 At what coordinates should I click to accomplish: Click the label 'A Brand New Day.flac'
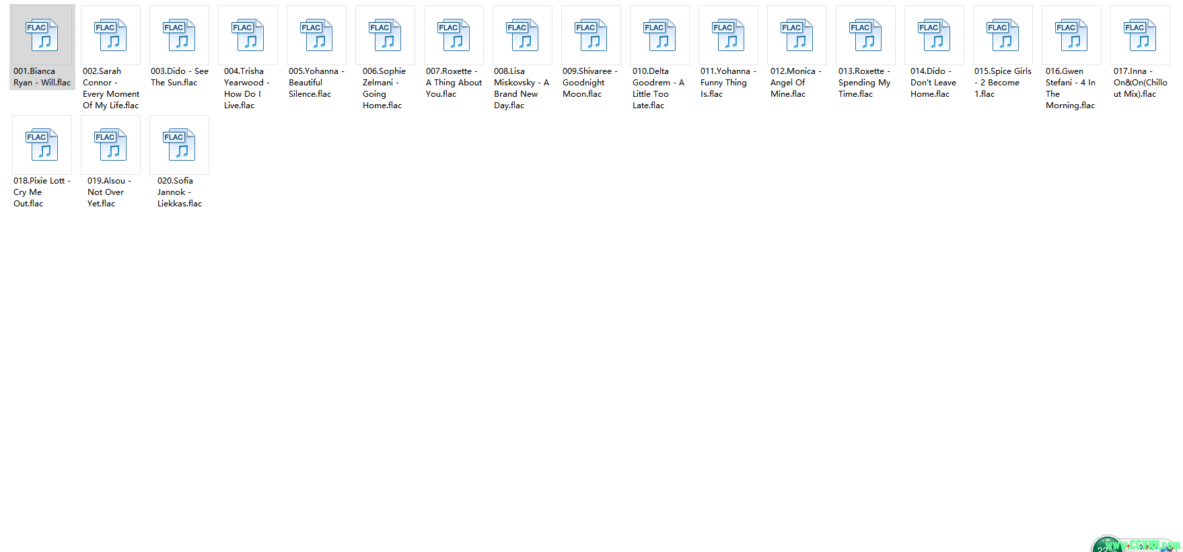[522, 94]
